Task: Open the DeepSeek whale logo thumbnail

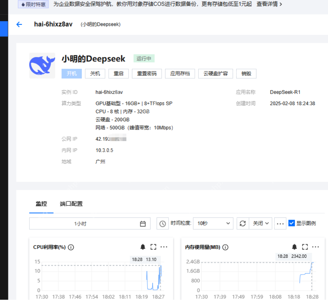Action: 42,66
